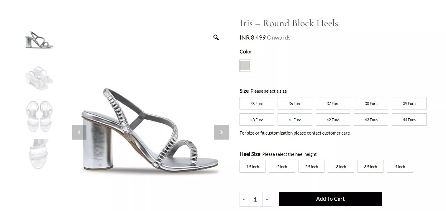446x211 pixels.
Task: Go to previous product image arrow
Action: [79, 132]
